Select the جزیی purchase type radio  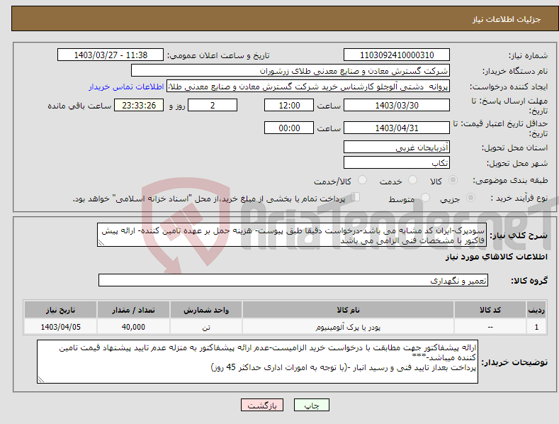click(x=470, y=197)
